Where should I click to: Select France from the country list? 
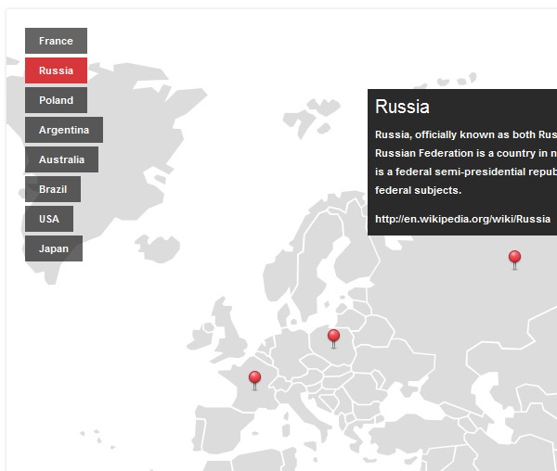click(56, 41)
